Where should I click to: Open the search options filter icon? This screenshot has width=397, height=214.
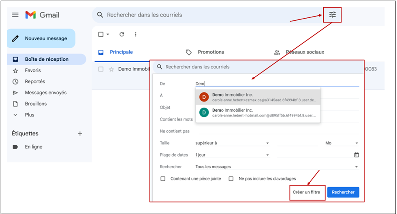pos(332,15)
